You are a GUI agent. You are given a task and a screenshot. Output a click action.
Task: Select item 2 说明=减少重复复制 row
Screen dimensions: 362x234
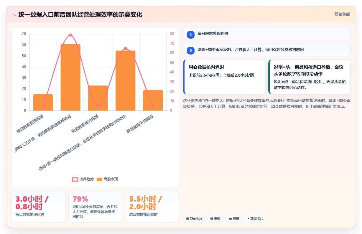(267, 50)
